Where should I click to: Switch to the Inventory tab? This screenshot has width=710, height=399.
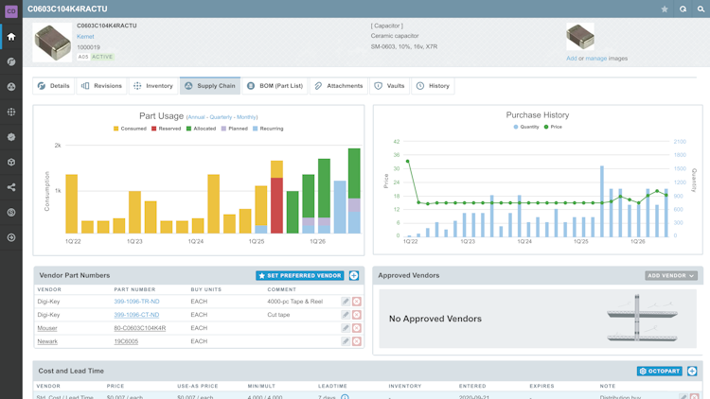153,86
